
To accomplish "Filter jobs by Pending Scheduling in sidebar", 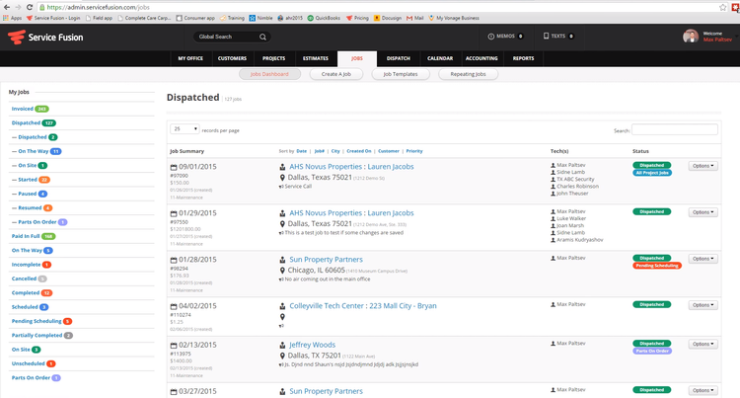I will click(x=36, y=321).
